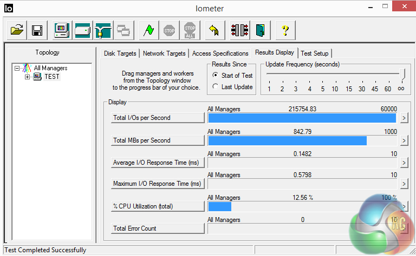
Task: Save test configuration floppy disk icon
Action: [x=37, y=30]
